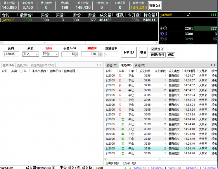Click the 持仓量 column header
The image size is (218, 169).
149,15
